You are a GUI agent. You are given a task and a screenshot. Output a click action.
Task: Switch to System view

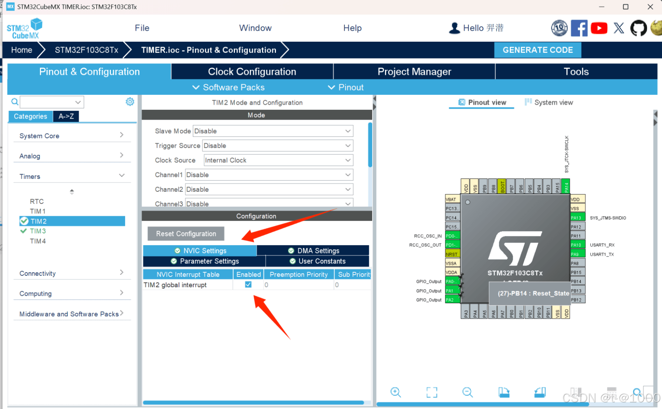pos(549,102)
